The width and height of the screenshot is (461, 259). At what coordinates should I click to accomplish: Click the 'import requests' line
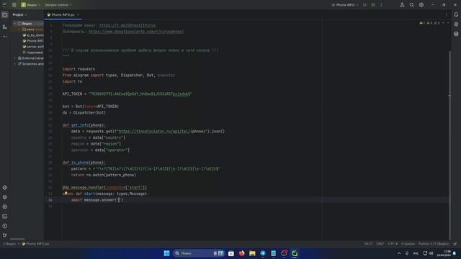(x=79, y=69)
